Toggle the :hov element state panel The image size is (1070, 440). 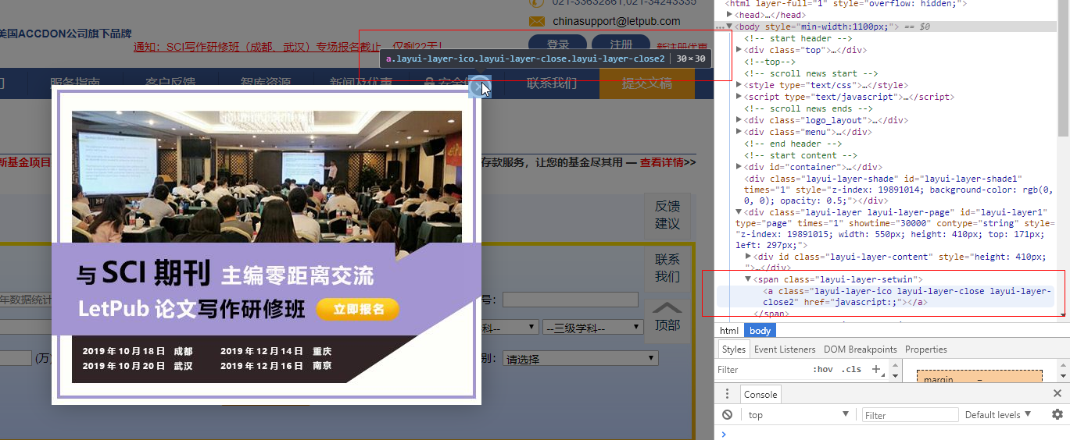click(x=822, y=369)
